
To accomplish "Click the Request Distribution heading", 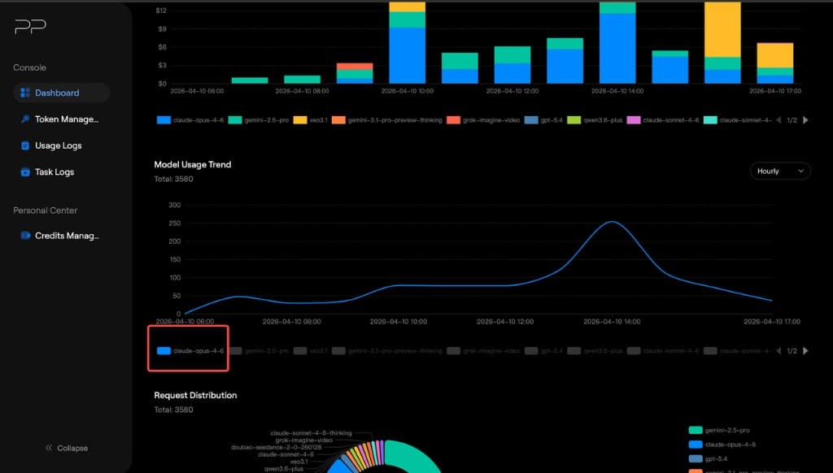I will [195, 396].
